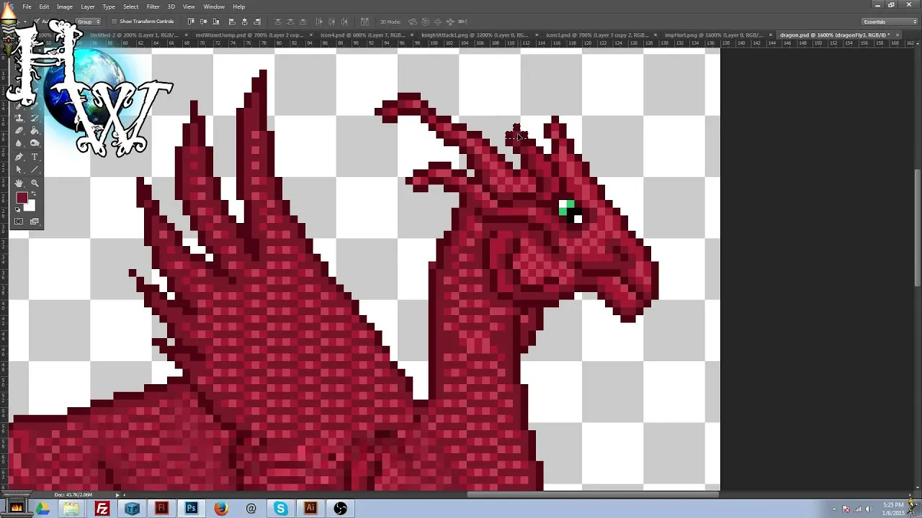Open the Group auto-select dropdown
Screen dimensions: 922x518
point(88,22)
